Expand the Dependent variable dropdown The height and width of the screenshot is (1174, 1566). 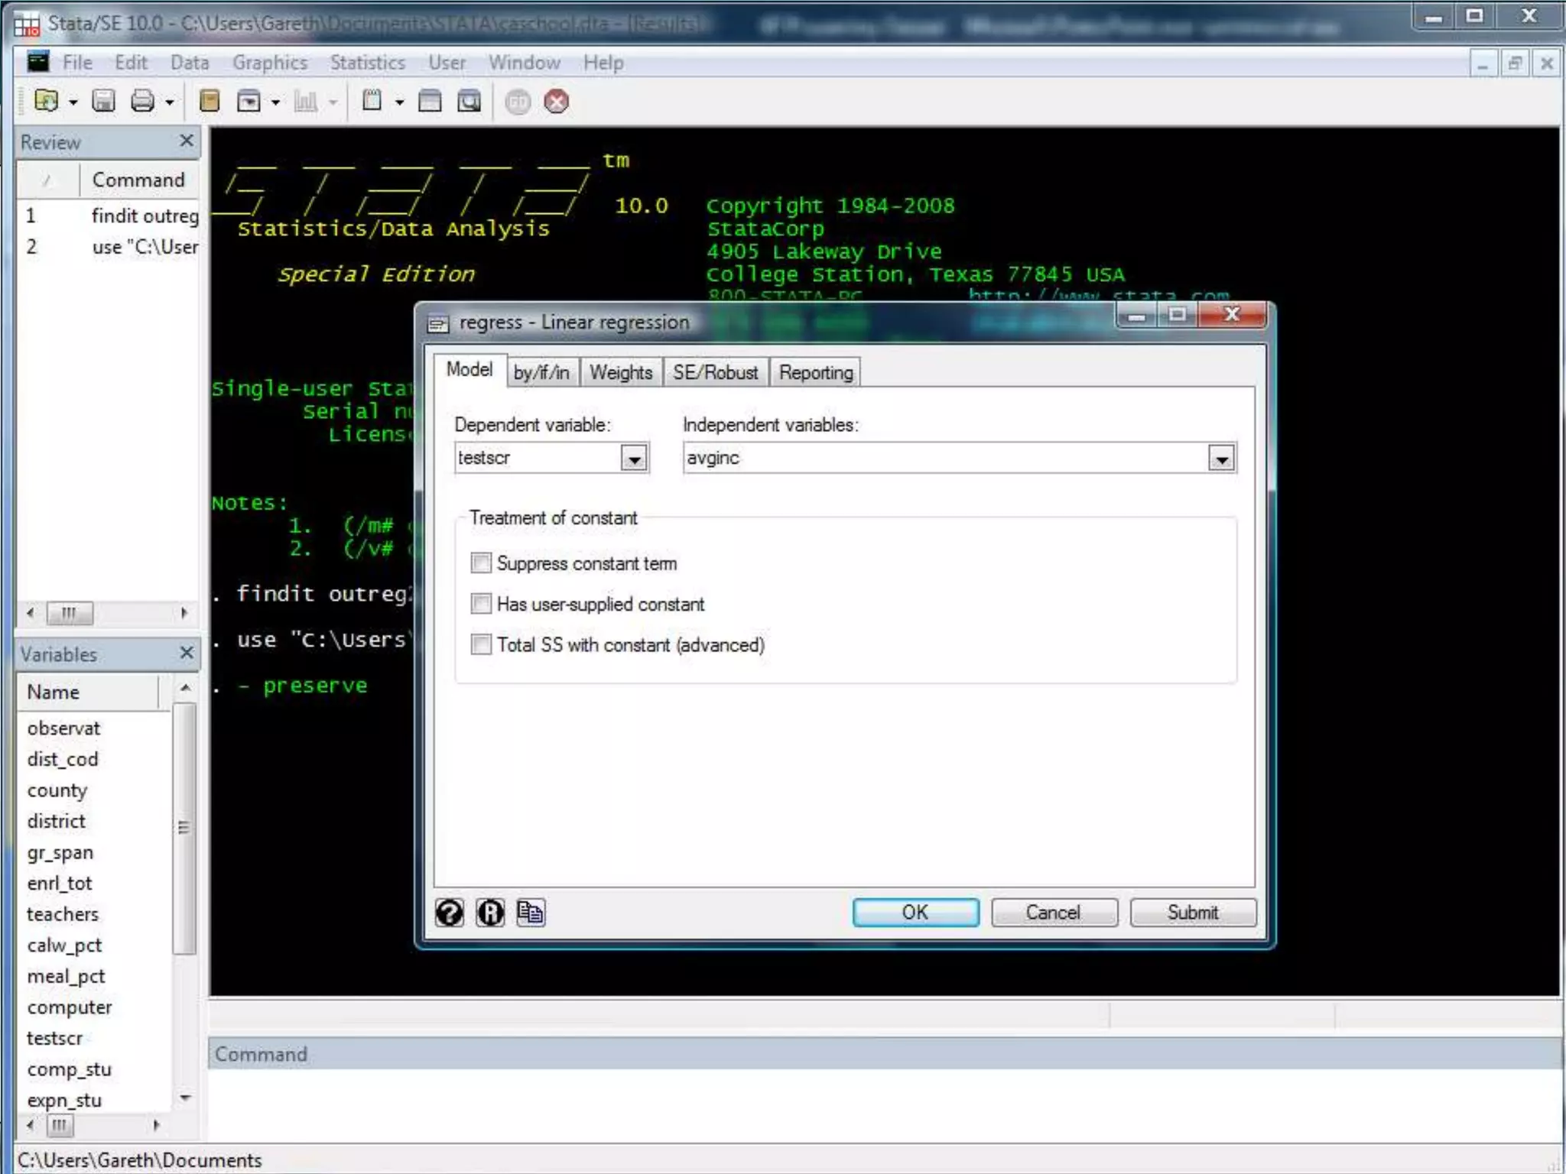[x=634, y=459]
